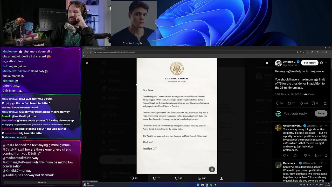Click the Reply button
This screenshot has height=187, width=332.
click(x=321, y=113)
